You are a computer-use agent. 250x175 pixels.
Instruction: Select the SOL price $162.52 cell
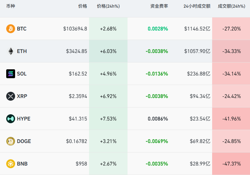point(78,74)
